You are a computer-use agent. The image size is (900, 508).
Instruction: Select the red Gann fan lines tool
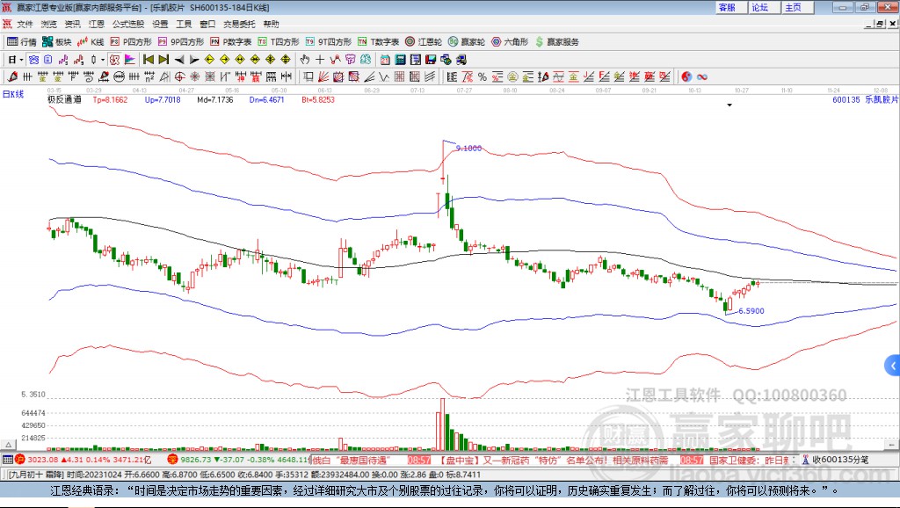323,77
